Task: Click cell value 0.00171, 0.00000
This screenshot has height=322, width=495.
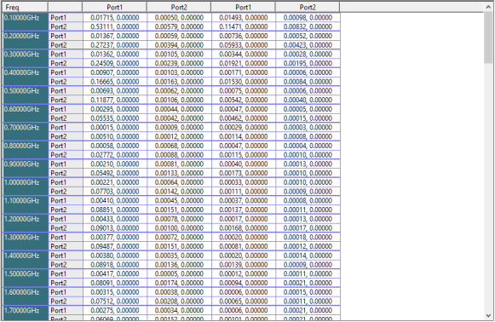Action: [244, 72]
